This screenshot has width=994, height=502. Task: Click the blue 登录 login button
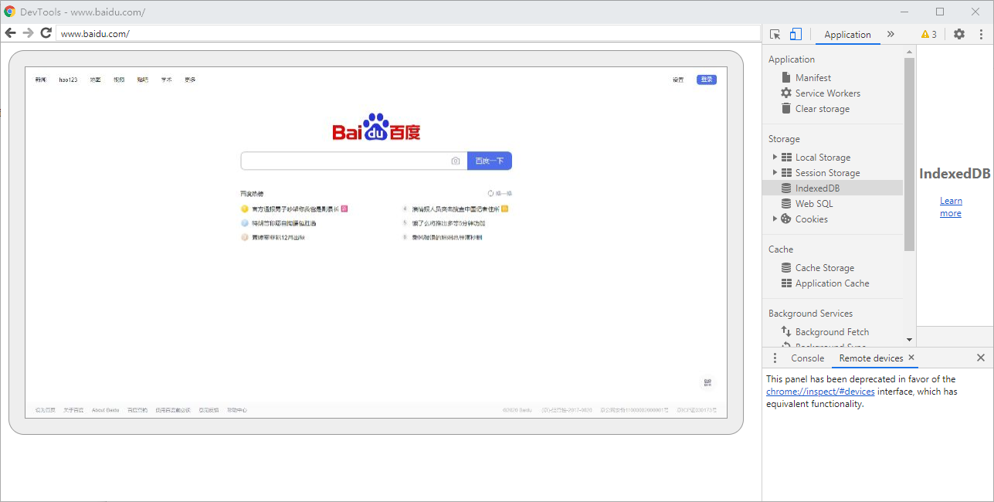[x=707, y=80]
